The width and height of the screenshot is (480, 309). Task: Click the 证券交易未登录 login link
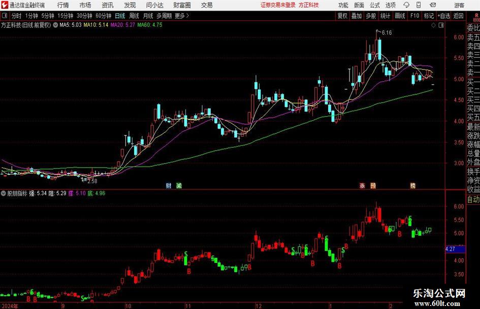pyautogui.click(x=278, y=5)
